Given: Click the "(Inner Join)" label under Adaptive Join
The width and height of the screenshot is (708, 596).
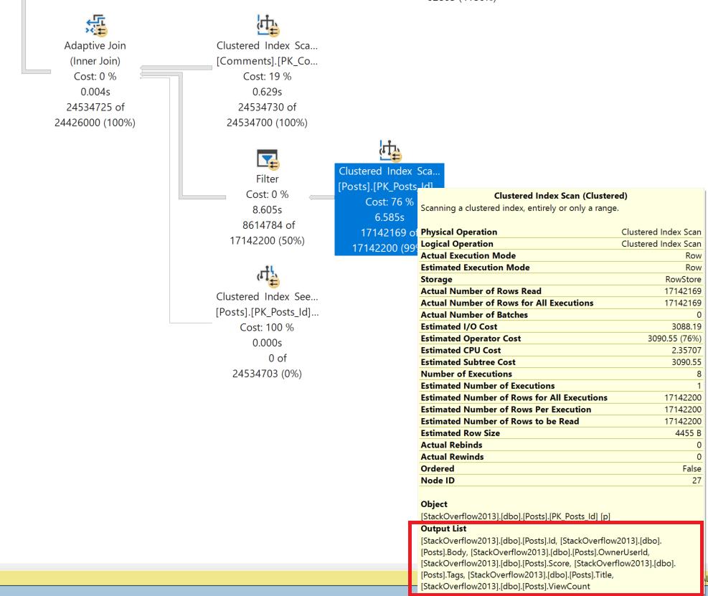Looking at the screenshot, I should click(95, 61).
